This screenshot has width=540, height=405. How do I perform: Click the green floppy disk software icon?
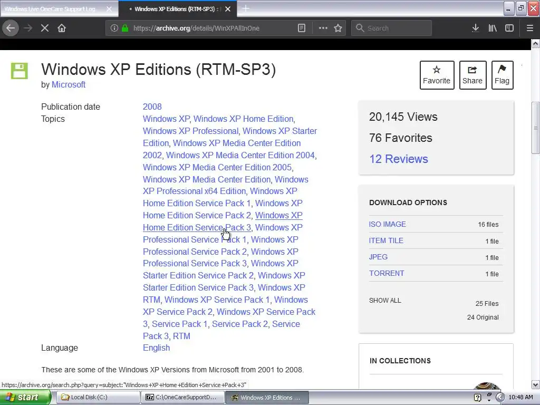coord(20,71)
